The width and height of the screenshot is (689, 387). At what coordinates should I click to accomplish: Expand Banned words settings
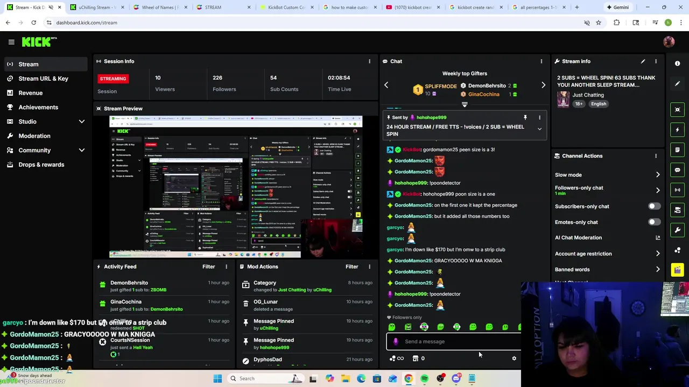coord(658,269)
